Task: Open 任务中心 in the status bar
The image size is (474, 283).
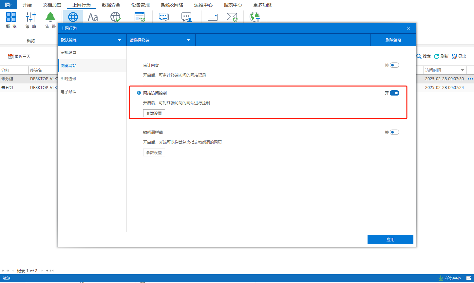Action: tap(450, 278)
